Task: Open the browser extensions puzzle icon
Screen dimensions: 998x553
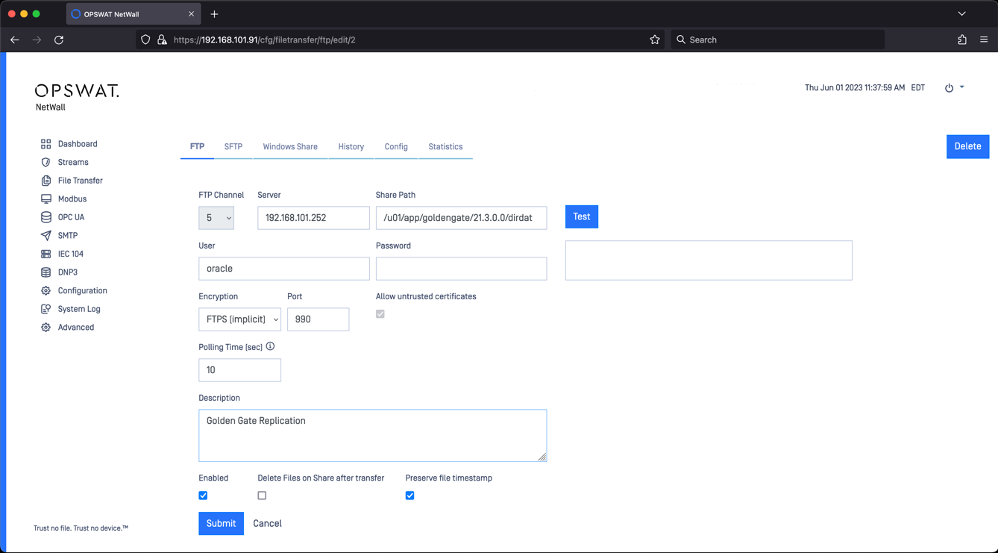Action: (x=962, y=40)
